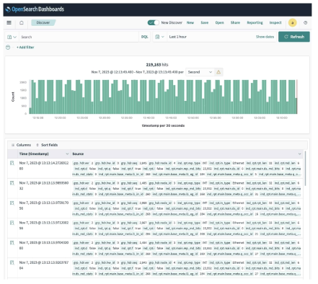Expand document row timestamped 13:13:13.971
This screenshot has height=284, width=318.
(12, 223)
